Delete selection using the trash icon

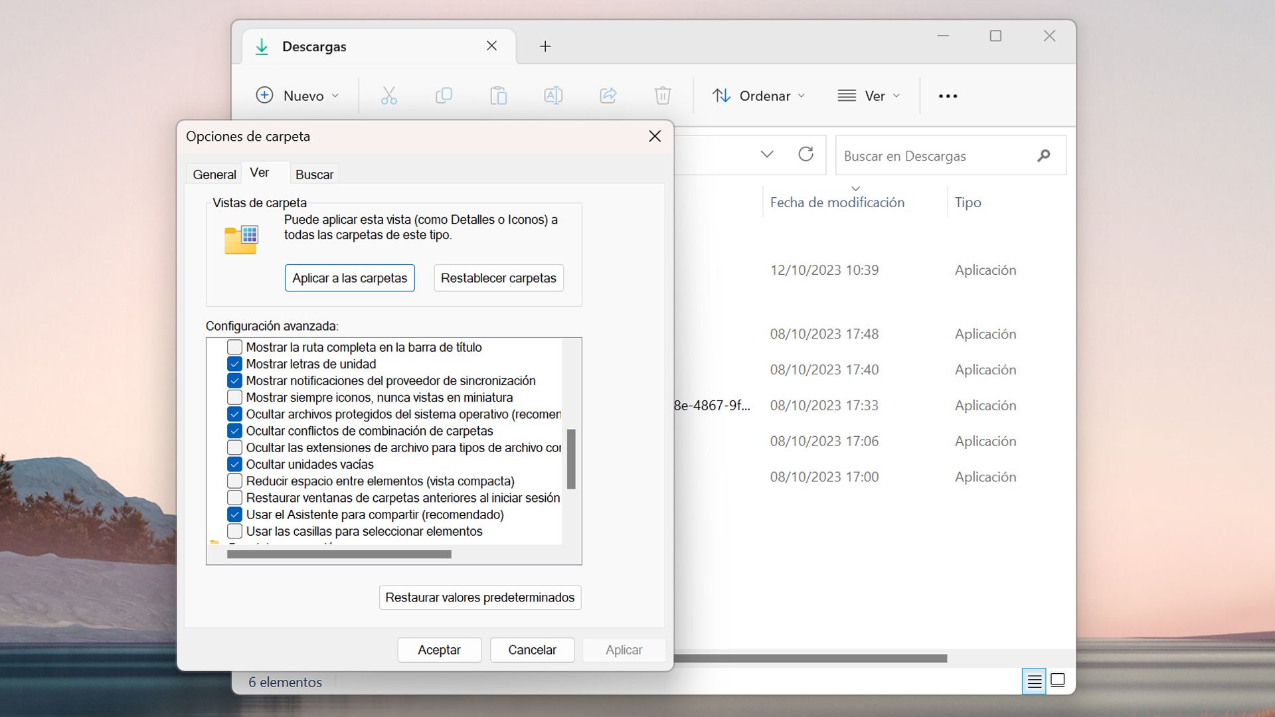pos(663,95)
